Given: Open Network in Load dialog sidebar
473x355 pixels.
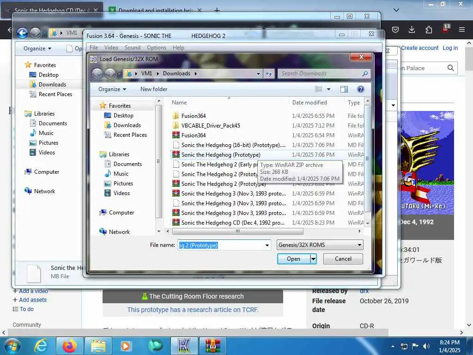Looking at the screenshot, I should click(x=119, y=232).
